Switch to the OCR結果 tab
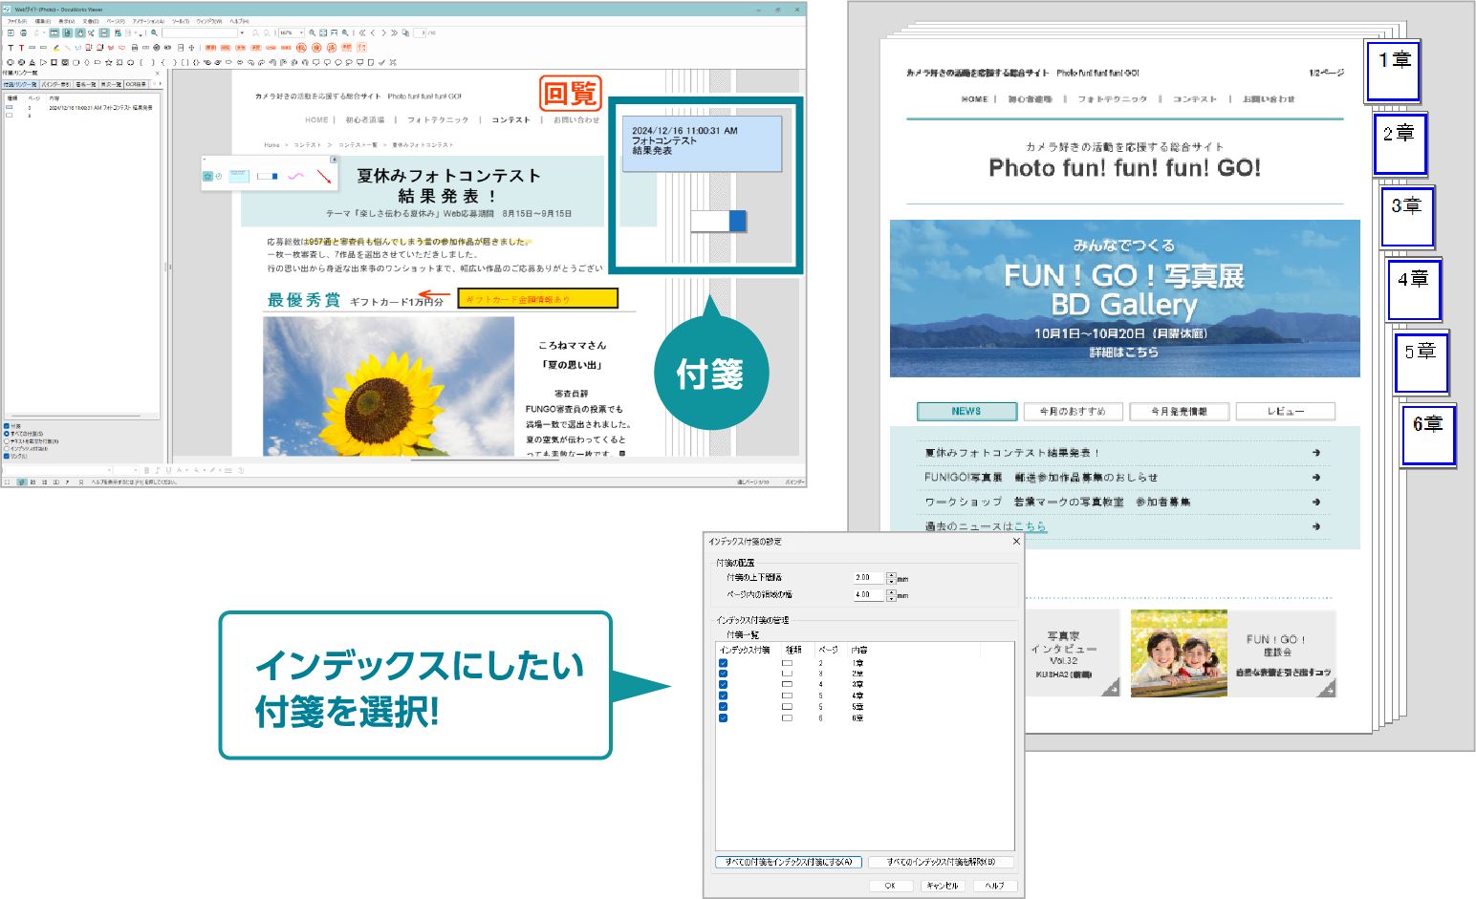 (137, 84)
